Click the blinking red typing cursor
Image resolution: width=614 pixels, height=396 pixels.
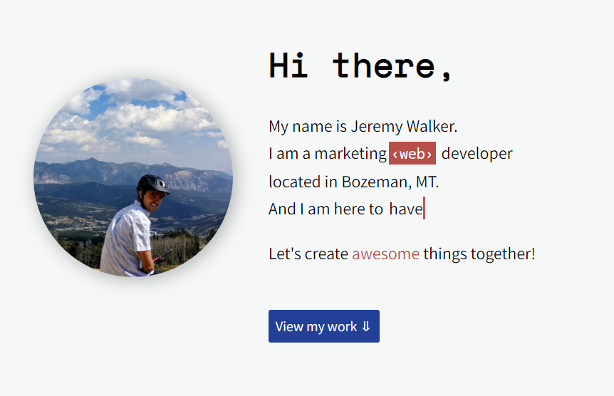pos(424,209)
